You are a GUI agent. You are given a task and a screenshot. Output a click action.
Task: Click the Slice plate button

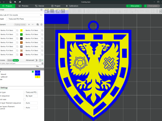point(135,6)
